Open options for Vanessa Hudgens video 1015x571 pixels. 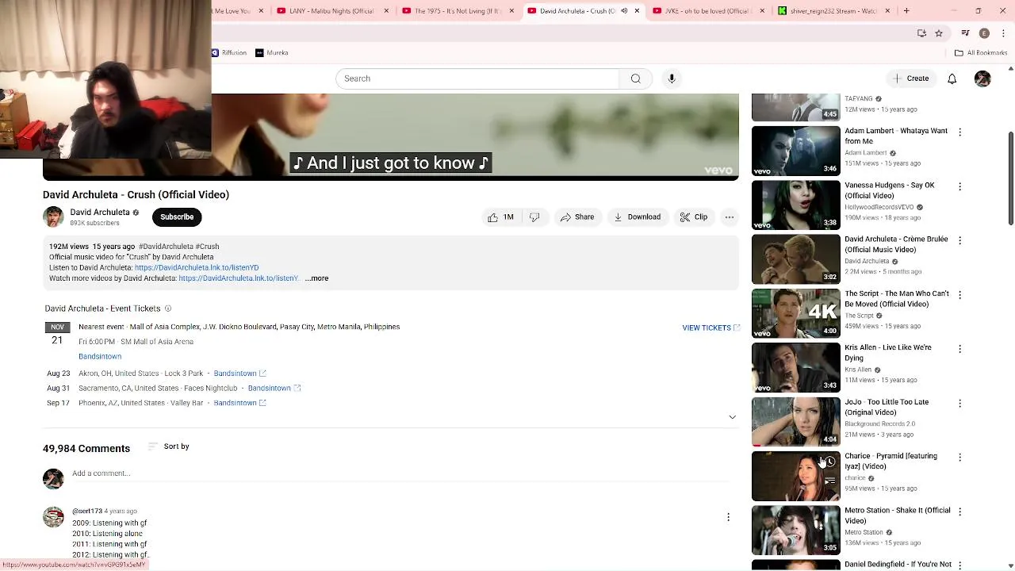[959, 186]
